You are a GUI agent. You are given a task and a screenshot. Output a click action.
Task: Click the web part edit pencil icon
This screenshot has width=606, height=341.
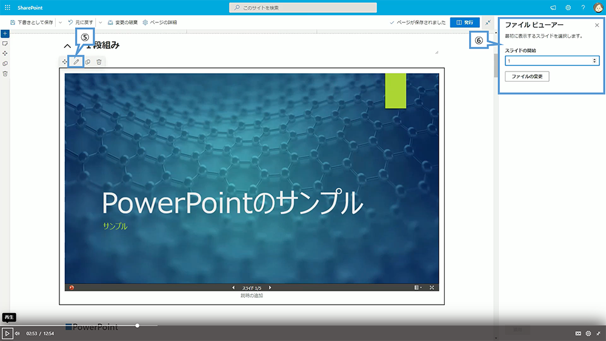coord(76,62)
